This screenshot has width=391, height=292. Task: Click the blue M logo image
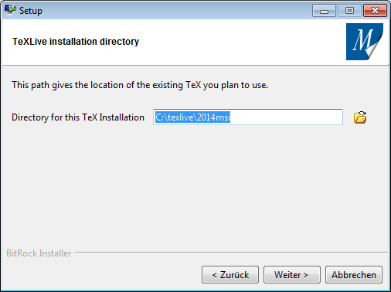(x=365, y=42)
